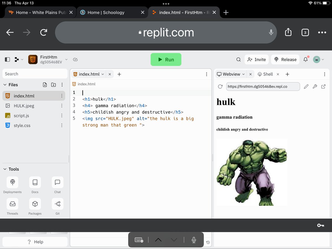Open a new browser tab
The width and height of the screenshot is (332, 249).
[226, 12]
